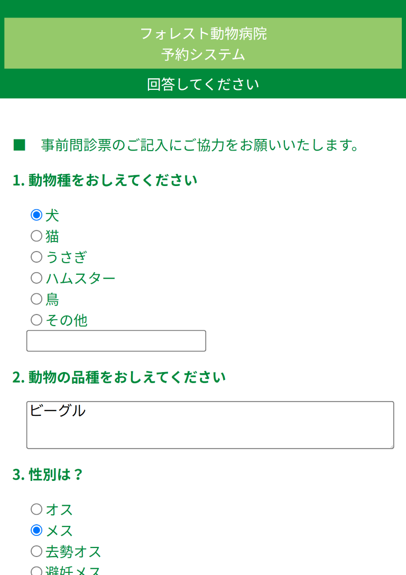The width and height of the screenshot is (406, 575).
Task: Click the 回答してください banner
Action: click(203, 84)
